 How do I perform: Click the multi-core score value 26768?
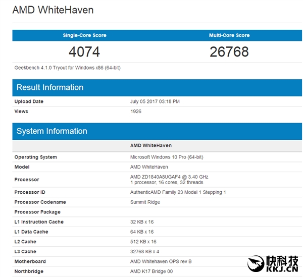[x=229, y=52]
